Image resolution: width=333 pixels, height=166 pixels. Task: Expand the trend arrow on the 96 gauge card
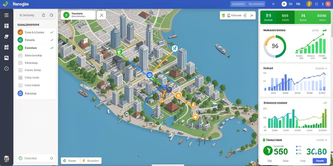click(x=324, y=30)
